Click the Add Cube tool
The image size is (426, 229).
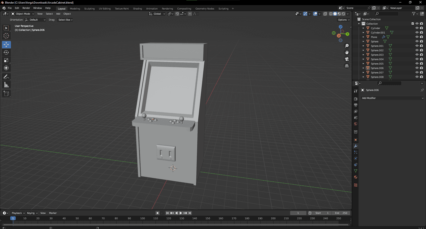coord(6,94)
